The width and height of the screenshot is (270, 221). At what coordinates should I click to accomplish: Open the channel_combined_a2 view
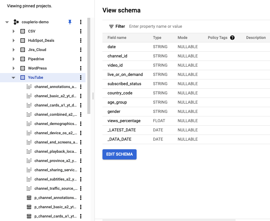56,114
